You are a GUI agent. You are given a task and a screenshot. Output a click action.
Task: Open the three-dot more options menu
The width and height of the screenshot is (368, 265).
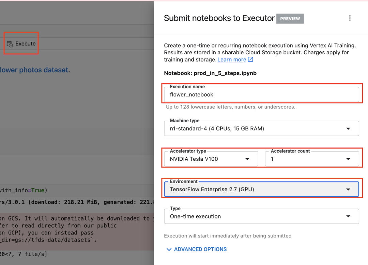point(350,18)
